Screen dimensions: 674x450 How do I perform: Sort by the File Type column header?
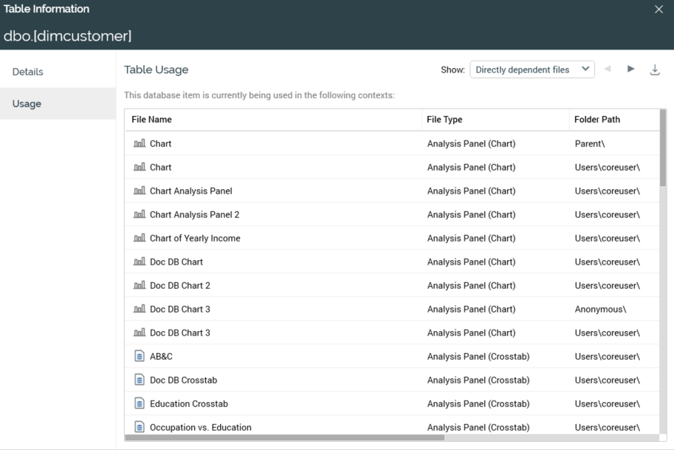444,119
